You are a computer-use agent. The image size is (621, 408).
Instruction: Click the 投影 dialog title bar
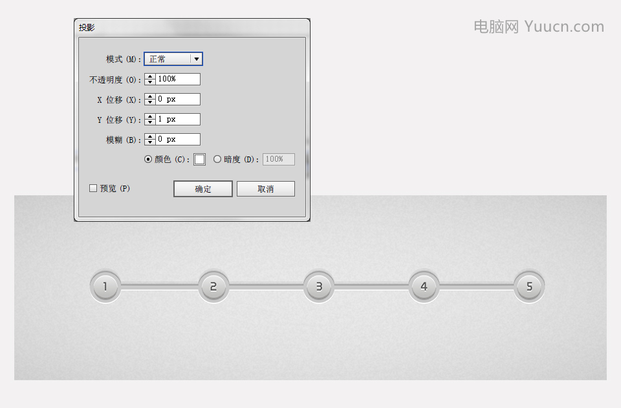click(x=192, y=28)
